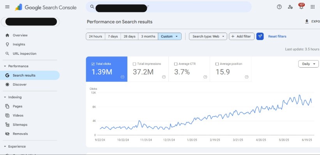Screen dimensions: 320x155
Task: Open the Overview menu item
Action: click(30, 35)
